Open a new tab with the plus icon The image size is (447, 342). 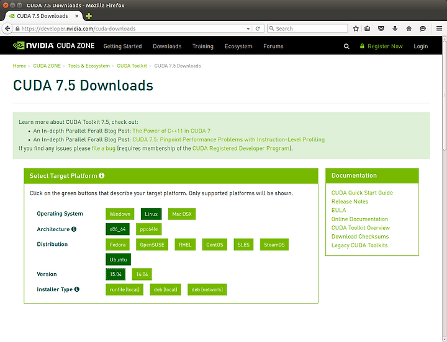click(89, 16)
